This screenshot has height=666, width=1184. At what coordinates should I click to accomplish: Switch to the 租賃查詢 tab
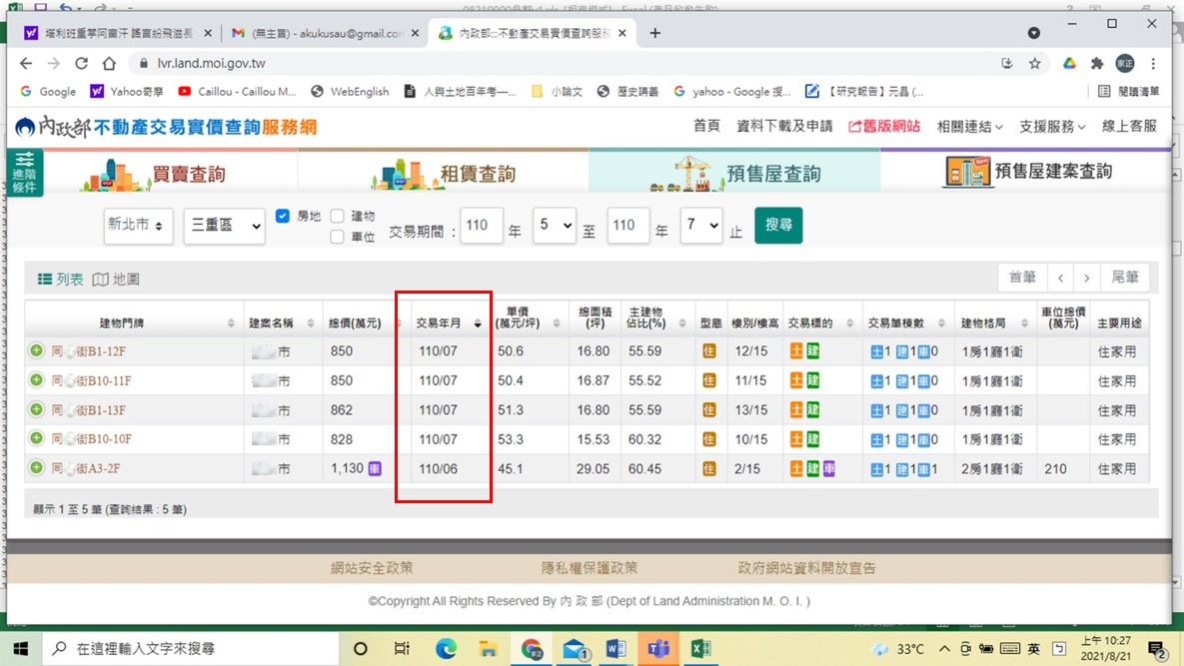(444, 174)
